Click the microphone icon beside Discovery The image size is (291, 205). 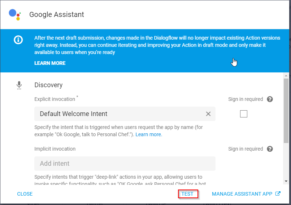[19, 85]
